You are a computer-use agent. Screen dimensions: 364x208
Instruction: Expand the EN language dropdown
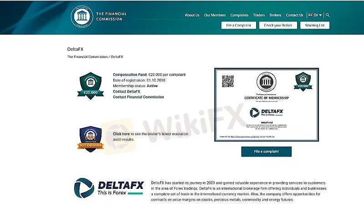pyautogui.click(x=318, y=15)
